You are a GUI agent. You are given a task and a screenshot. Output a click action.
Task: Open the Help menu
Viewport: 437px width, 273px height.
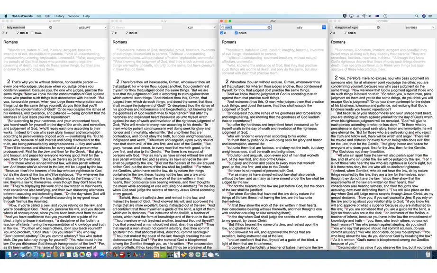coord(86,16)
